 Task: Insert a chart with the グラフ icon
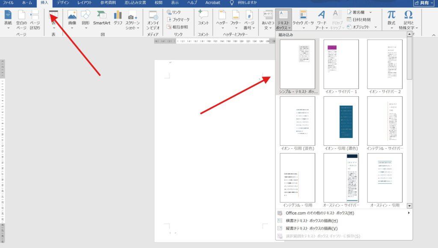click(x=118, y=18)
